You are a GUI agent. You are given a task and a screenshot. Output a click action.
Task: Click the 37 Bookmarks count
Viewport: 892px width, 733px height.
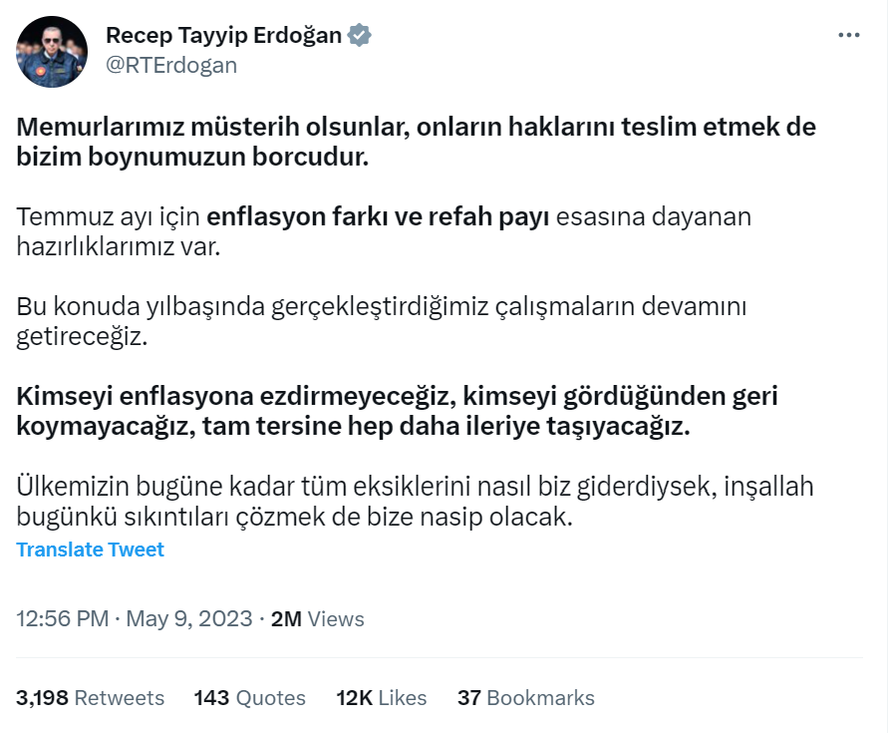click(x=525, y=698)
